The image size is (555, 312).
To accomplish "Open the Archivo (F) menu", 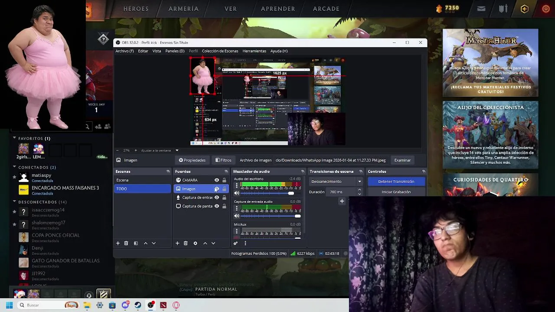I will click(x=124, y=51).
